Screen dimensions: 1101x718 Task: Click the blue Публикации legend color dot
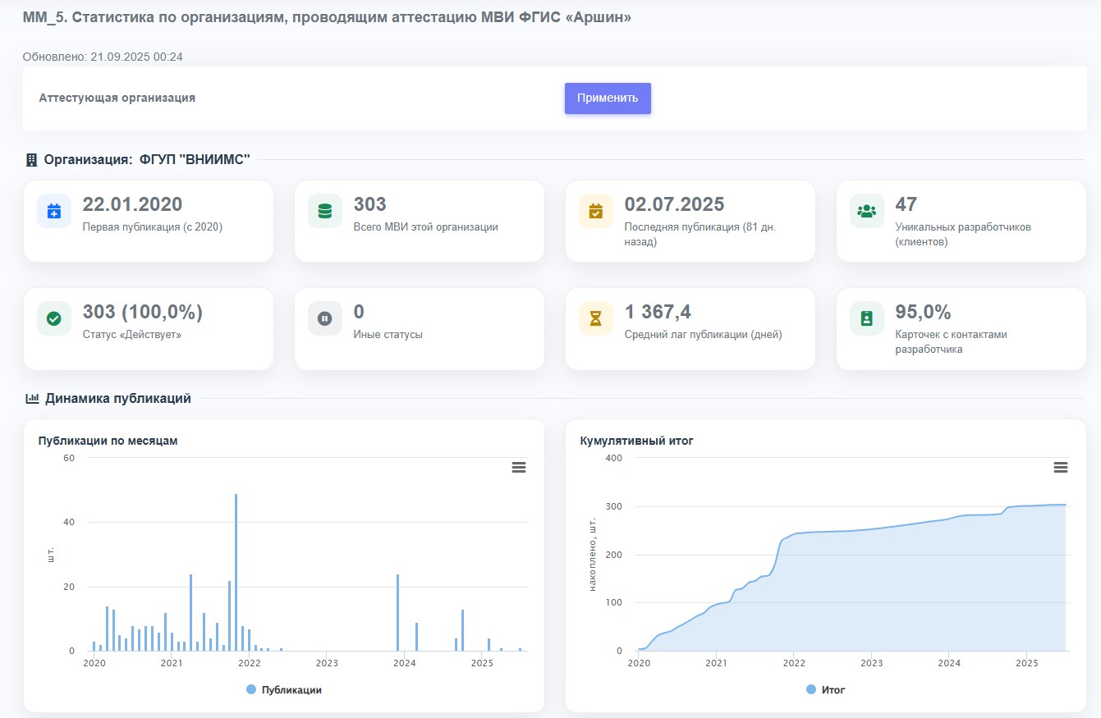pyautogui.click(x=251, y=690)
